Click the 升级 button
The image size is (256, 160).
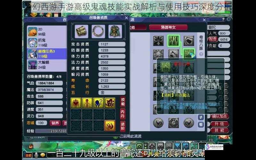click(219, 124)
